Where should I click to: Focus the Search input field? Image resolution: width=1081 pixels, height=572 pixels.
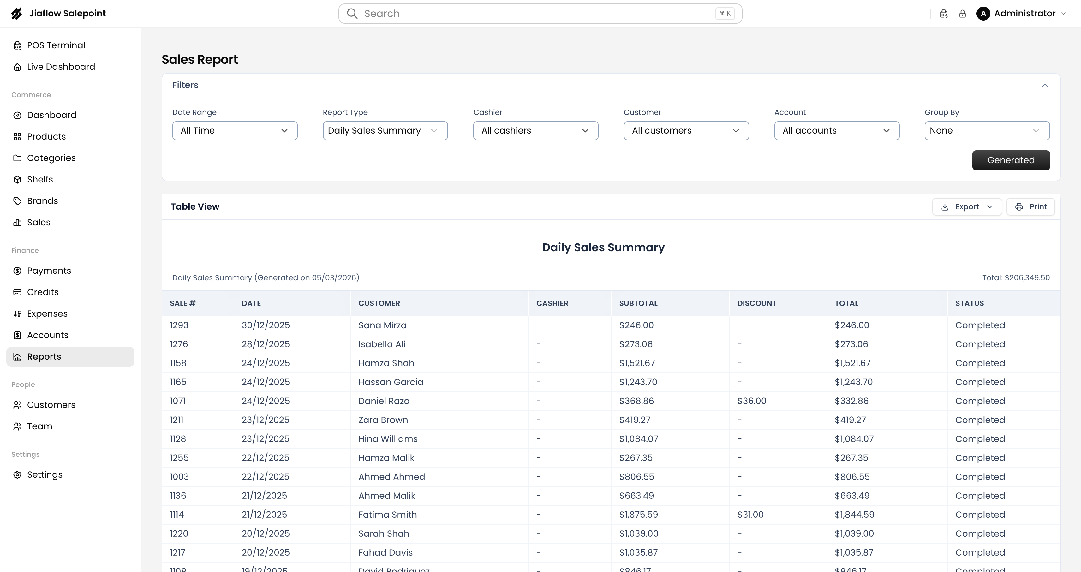tap(540, 14)
